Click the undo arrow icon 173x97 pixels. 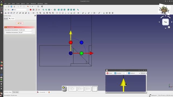pyautogui.click(x=28, y=6)
